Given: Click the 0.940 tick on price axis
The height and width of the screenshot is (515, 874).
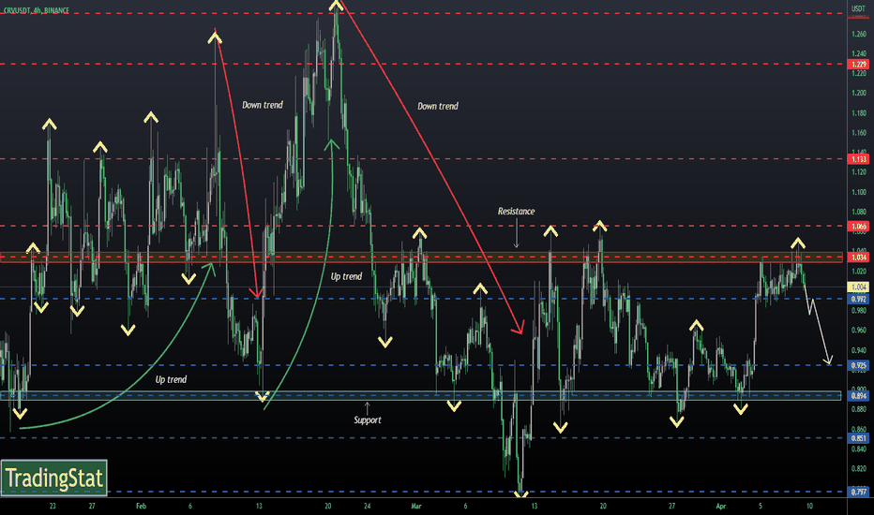Looking at the screenshot, I should 858,350.
